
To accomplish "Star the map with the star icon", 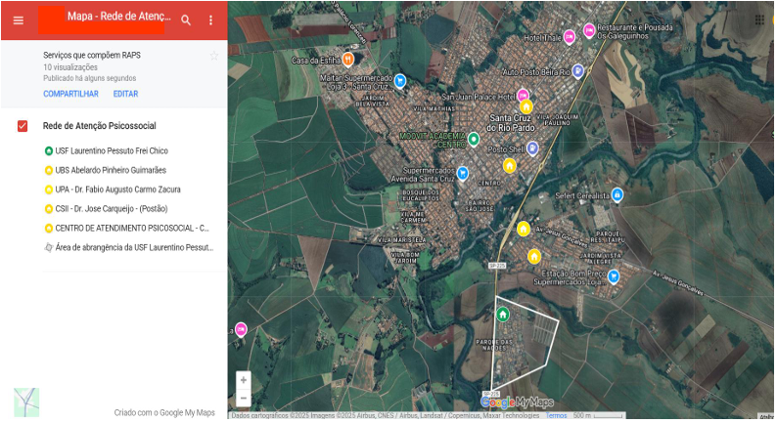I will 213,56.
